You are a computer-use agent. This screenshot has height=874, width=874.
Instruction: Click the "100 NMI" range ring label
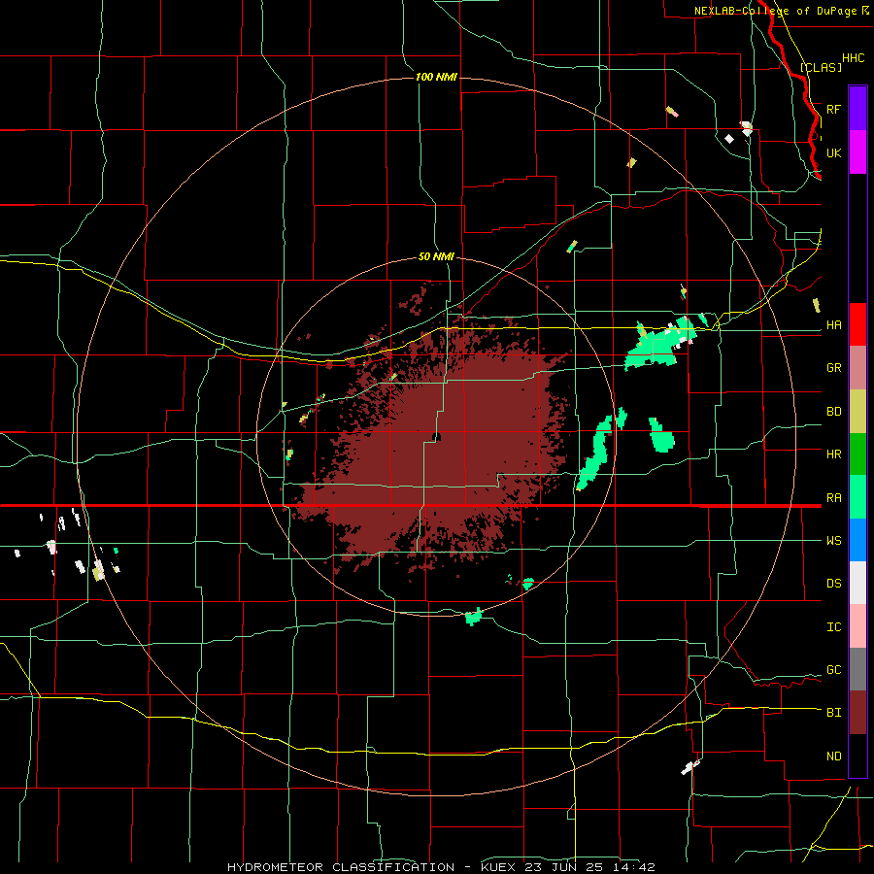(x=436, y=77)
